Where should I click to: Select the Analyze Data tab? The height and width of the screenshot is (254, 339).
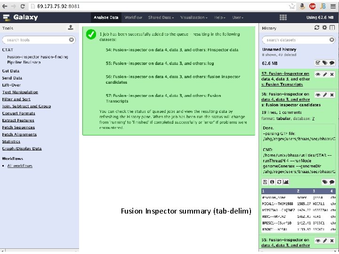pos(106,17)
